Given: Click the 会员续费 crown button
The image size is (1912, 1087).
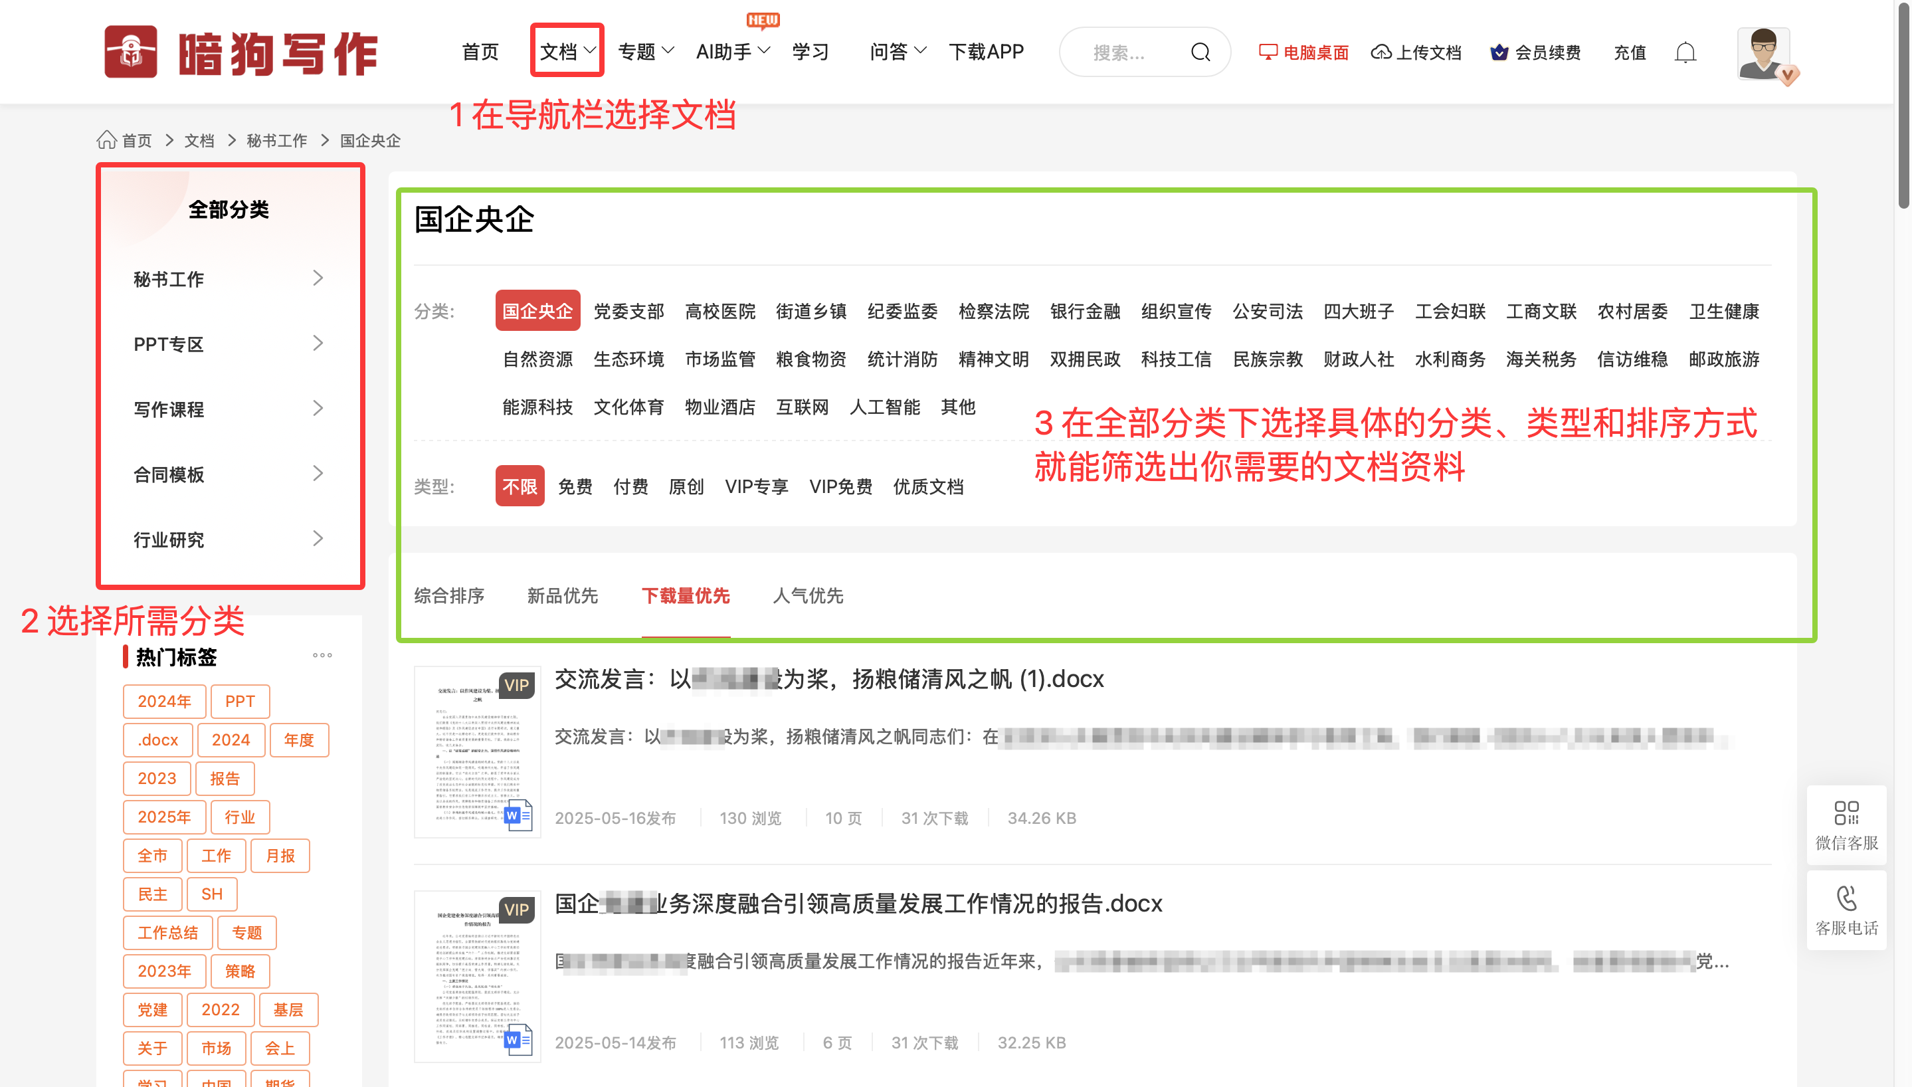Looking at the screenshot, I should pyautogui.click(x=1535, y=52).
